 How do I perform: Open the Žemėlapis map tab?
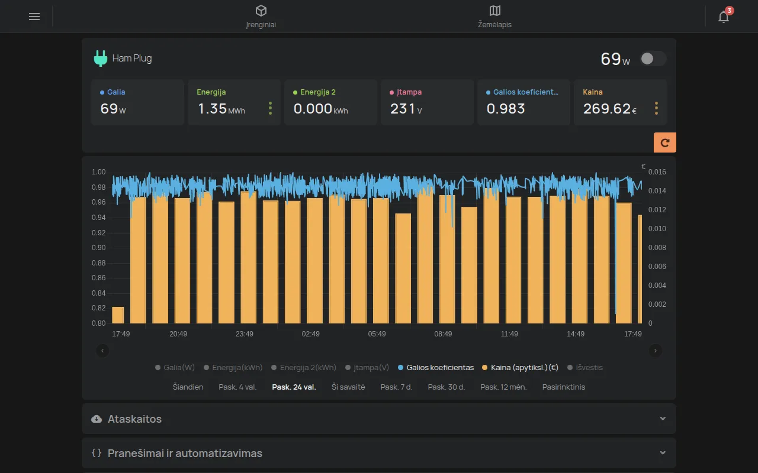pos(495,17)
